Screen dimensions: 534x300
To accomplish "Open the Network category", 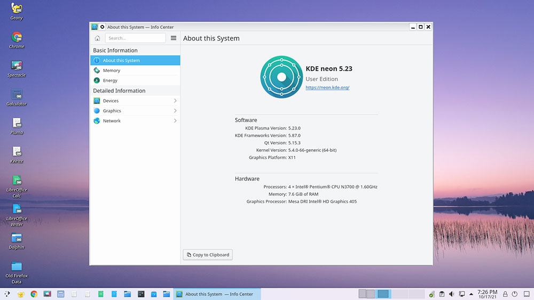I will (135, 120).
